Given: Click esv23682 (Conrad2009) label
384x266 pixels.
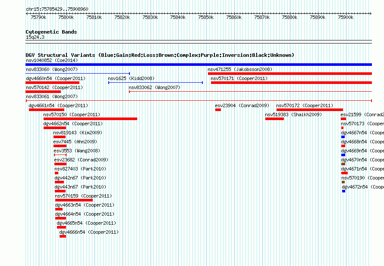Looking at the screenshot, I should (x=81, y=160).
